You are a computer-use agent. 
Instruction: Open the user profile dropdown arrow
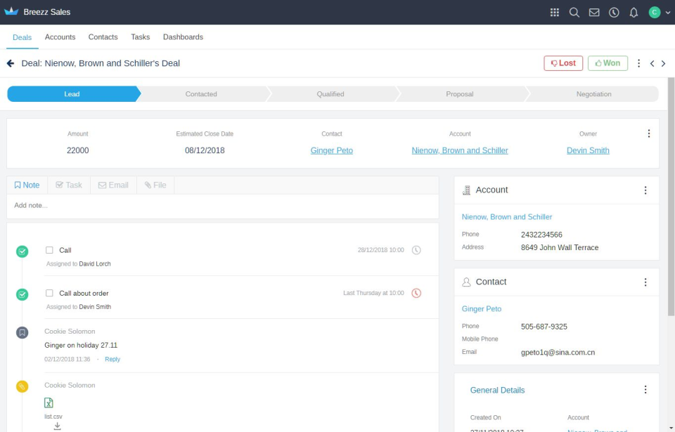click(x=667, y=12)
